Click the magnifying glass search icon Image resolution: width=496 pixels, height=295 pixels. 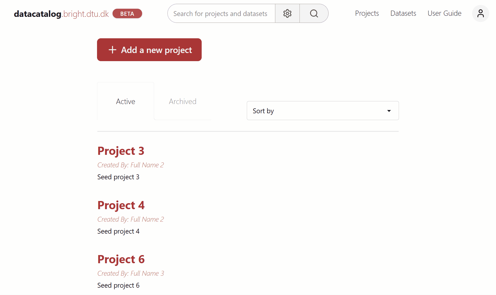point(314,13)
